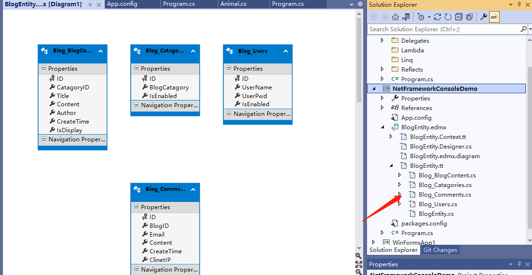Toggle auto-hide pin on Properties panel
The width and height of the screenshot is (532, 275).
click(519, 264)
